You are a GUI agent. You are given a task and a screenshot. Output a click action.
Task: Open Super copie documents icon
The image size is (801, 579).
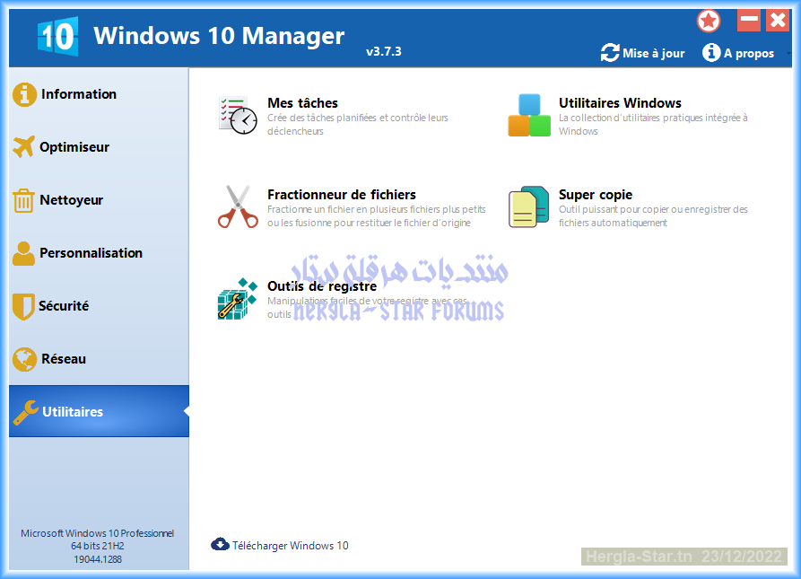pyautogui.click(x=528, y=207)
